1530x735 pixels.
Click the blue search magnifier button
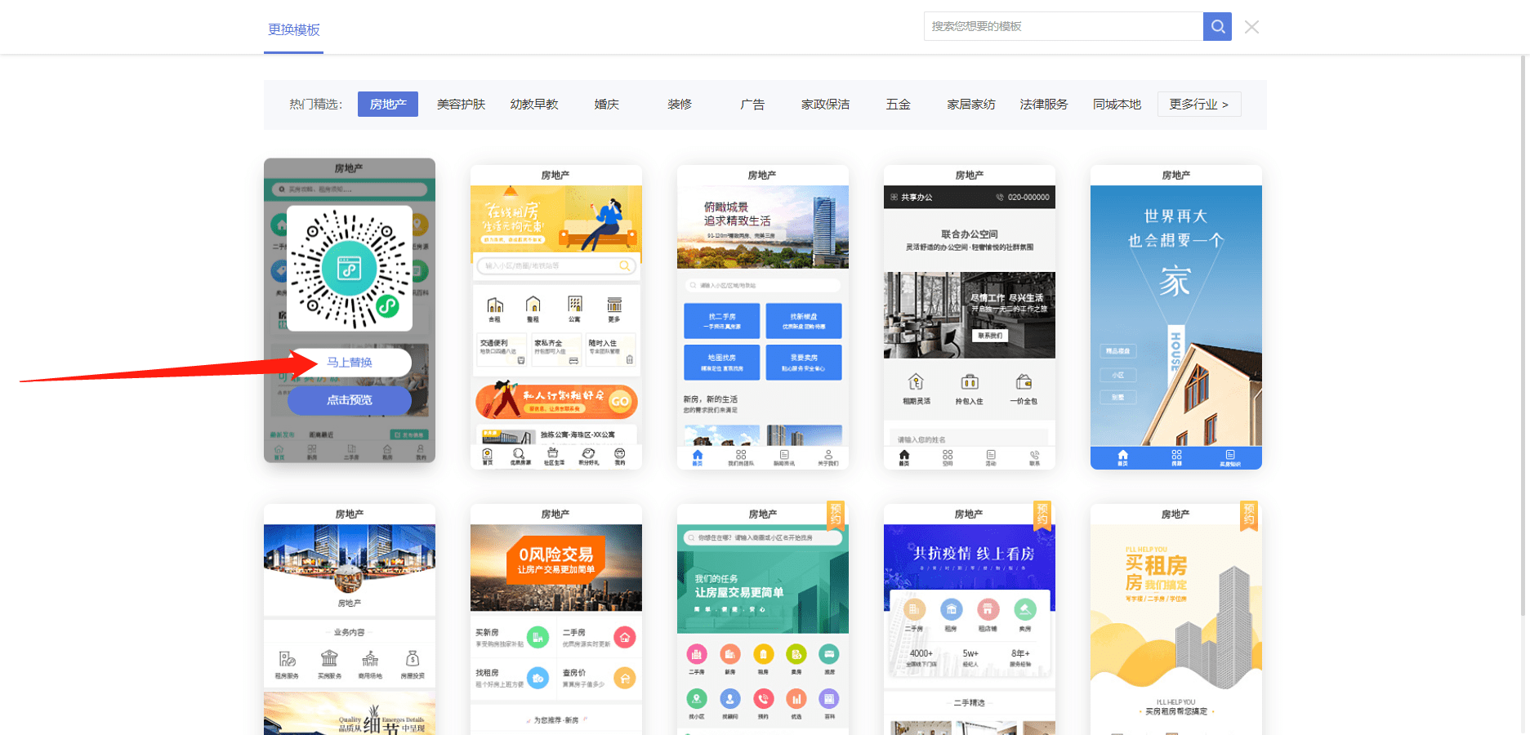[x=1217, y=26]
